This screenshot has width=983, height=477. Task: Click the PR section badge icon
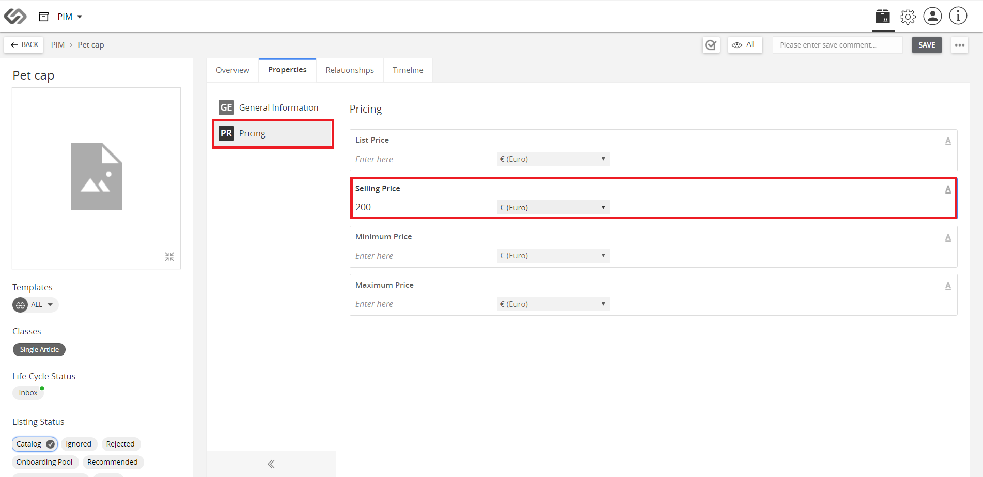point(226,133)
